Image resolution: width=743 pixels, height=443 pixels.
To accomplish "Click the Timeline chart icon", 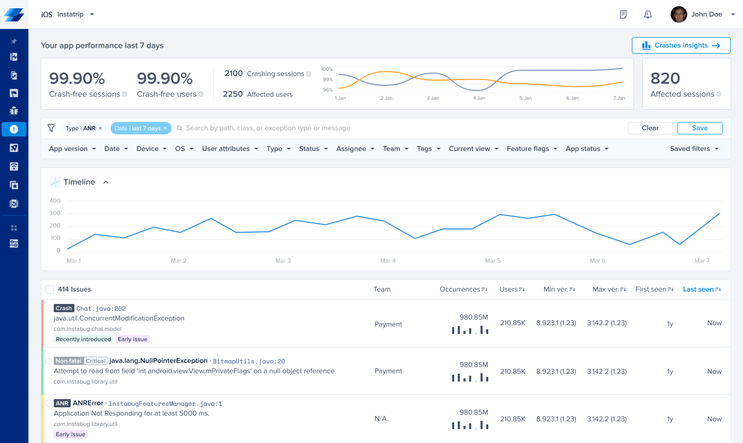I will [x=55, y=182].
